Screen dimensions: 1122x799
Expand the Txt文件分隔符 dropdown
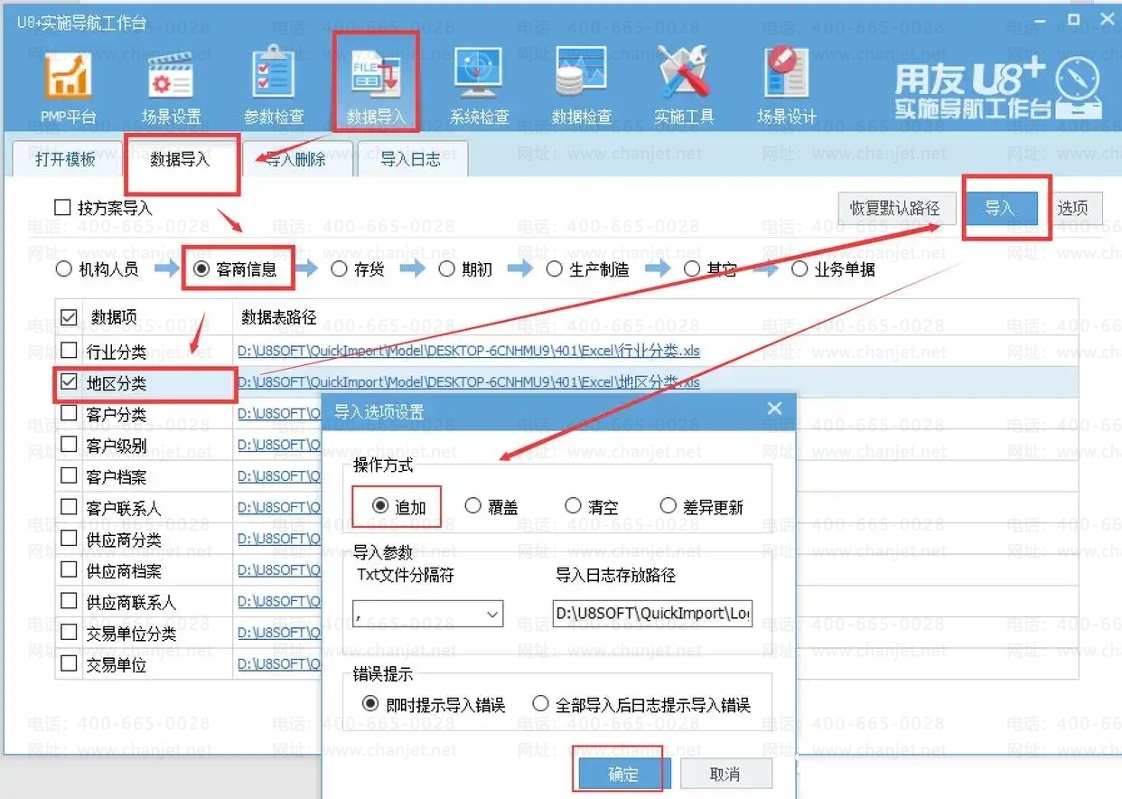[492, 615]
